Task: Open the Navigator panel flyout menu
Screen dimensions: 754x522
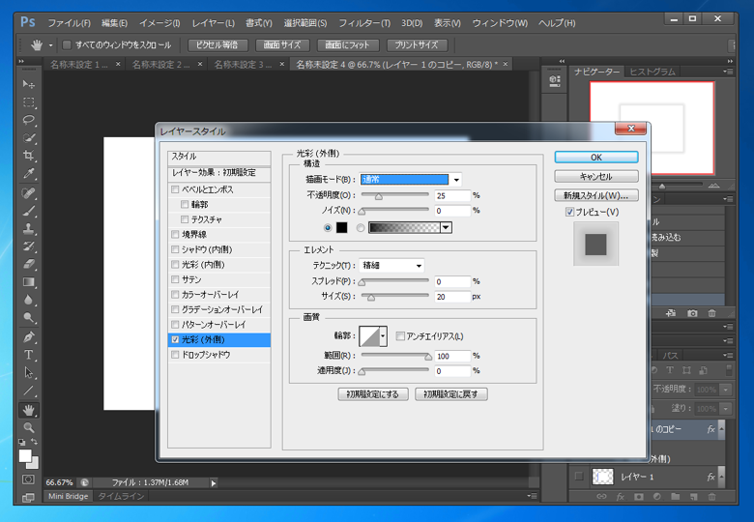Action: [x=728, y=72]
